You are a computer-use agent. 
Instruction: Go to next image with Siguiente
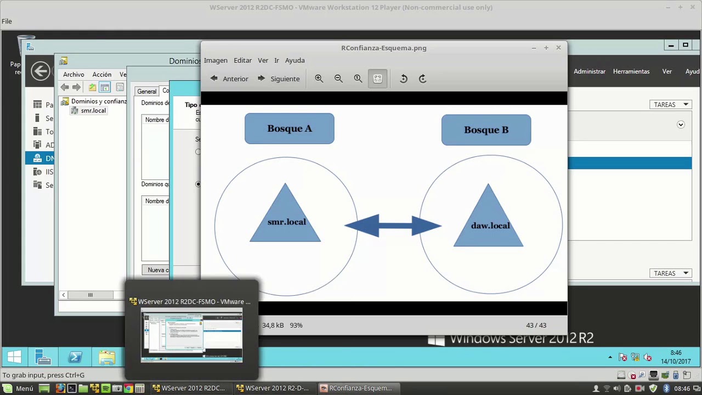278,78
